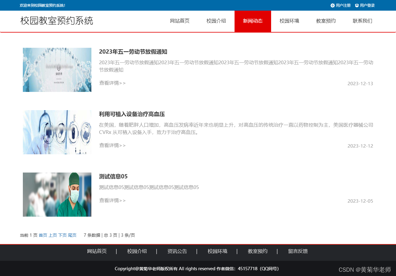The height and width of the screenshot is (276, 396).
Task: Open the 利用可植入设备治疗高血压 article
Action: click(x=132, y=114)
